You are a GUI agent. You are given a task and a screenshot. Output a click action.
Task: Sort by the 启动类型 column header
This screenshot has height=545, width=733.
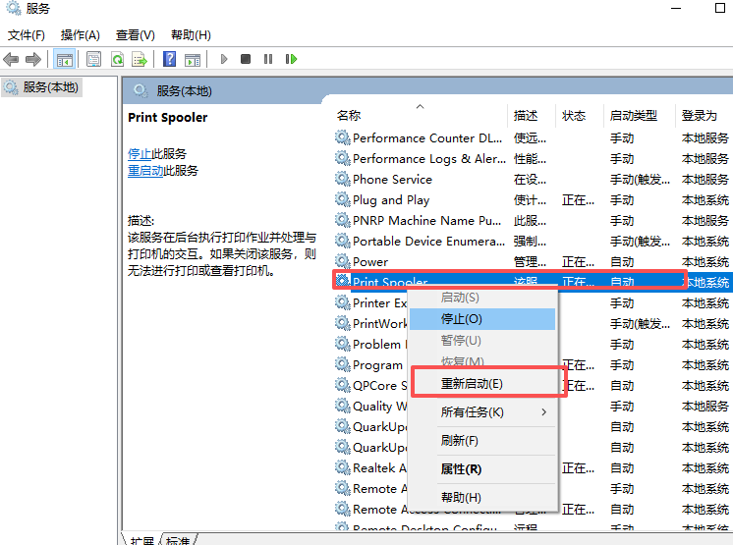click(634, 115)
